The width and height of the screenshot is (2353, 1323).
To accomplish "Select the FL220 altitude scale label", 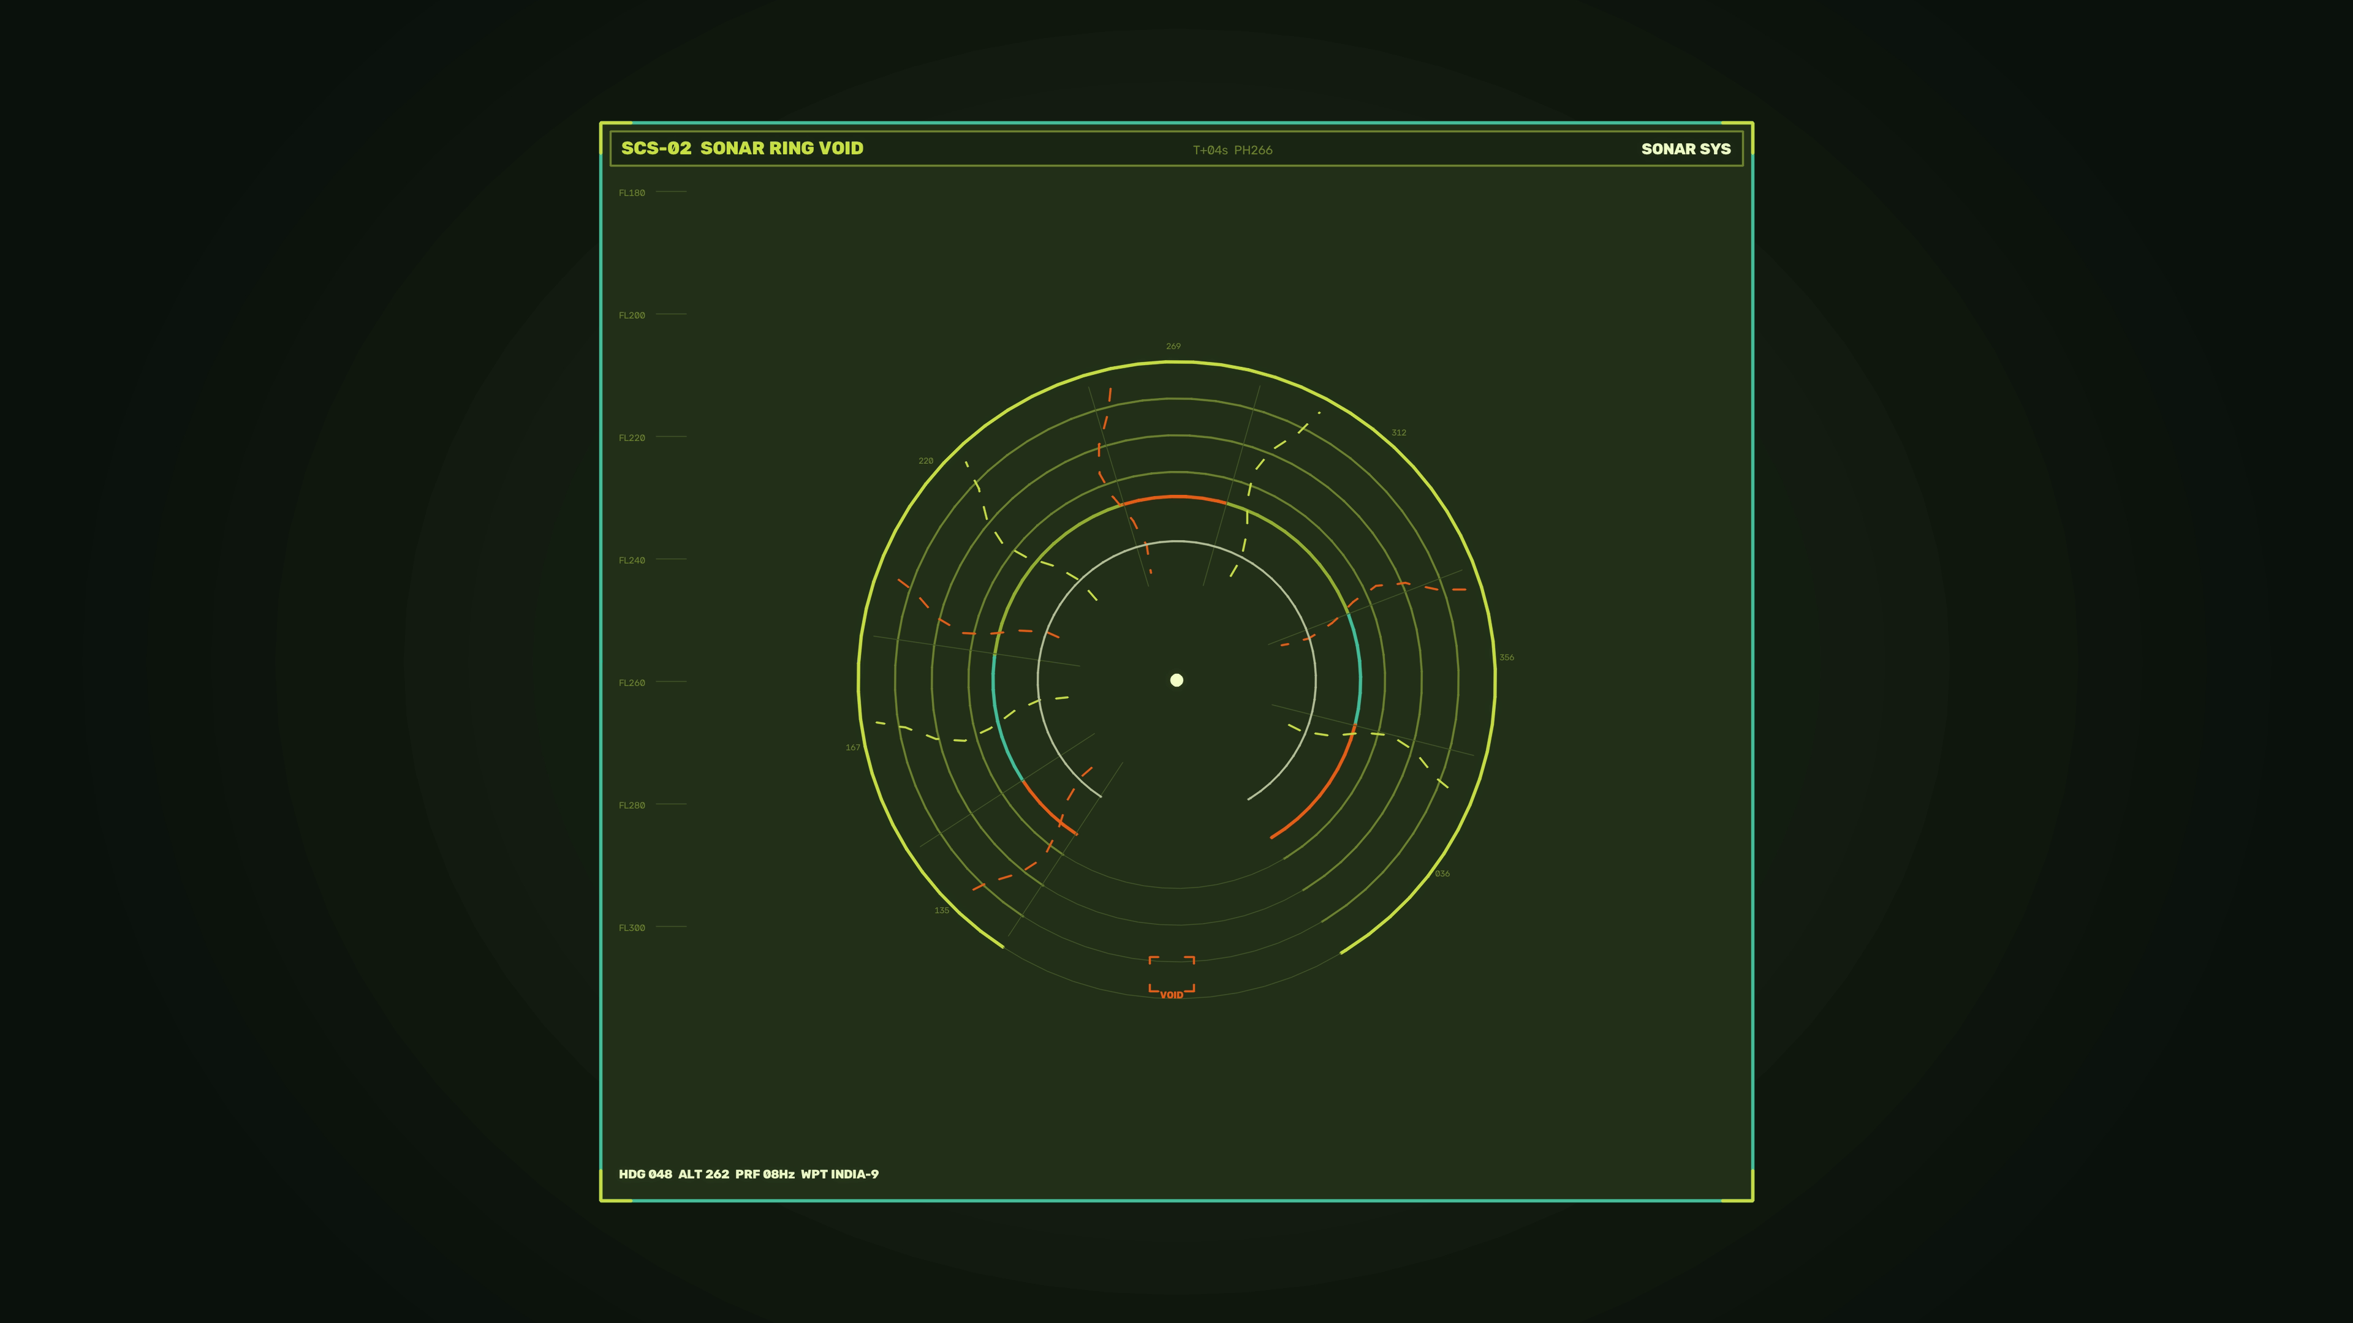I will point(631,437).
